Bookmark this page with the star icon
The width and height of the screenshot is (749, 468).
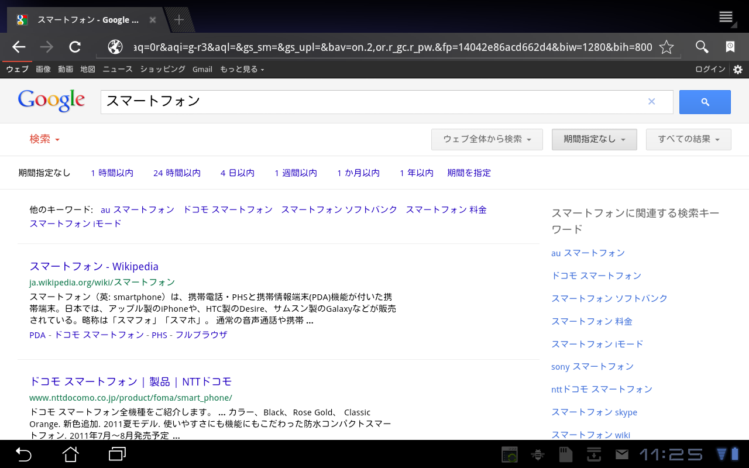click(666, 47)
